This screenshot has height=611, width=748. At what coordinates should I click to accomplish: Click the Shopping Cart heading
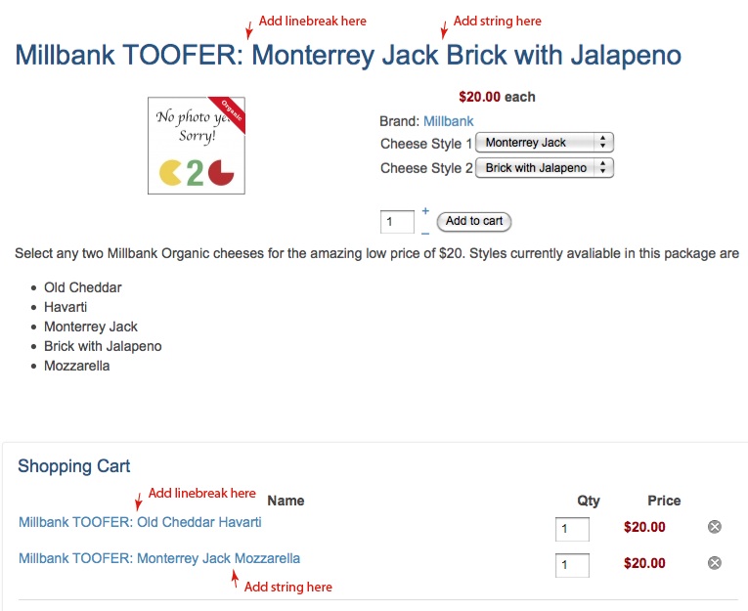tap(74, 466)
